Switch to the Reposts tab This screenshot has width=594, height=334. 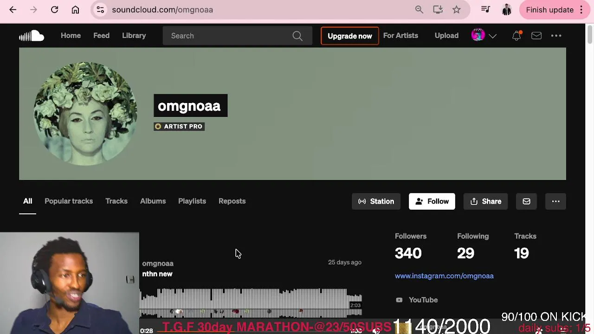pyautogui.click(x=232, y=201)
